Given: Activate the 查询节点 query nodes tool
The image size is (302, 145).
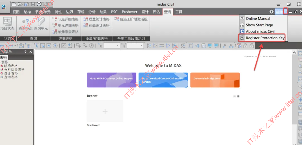Looking at the screenshot, I should click(25, 23).
